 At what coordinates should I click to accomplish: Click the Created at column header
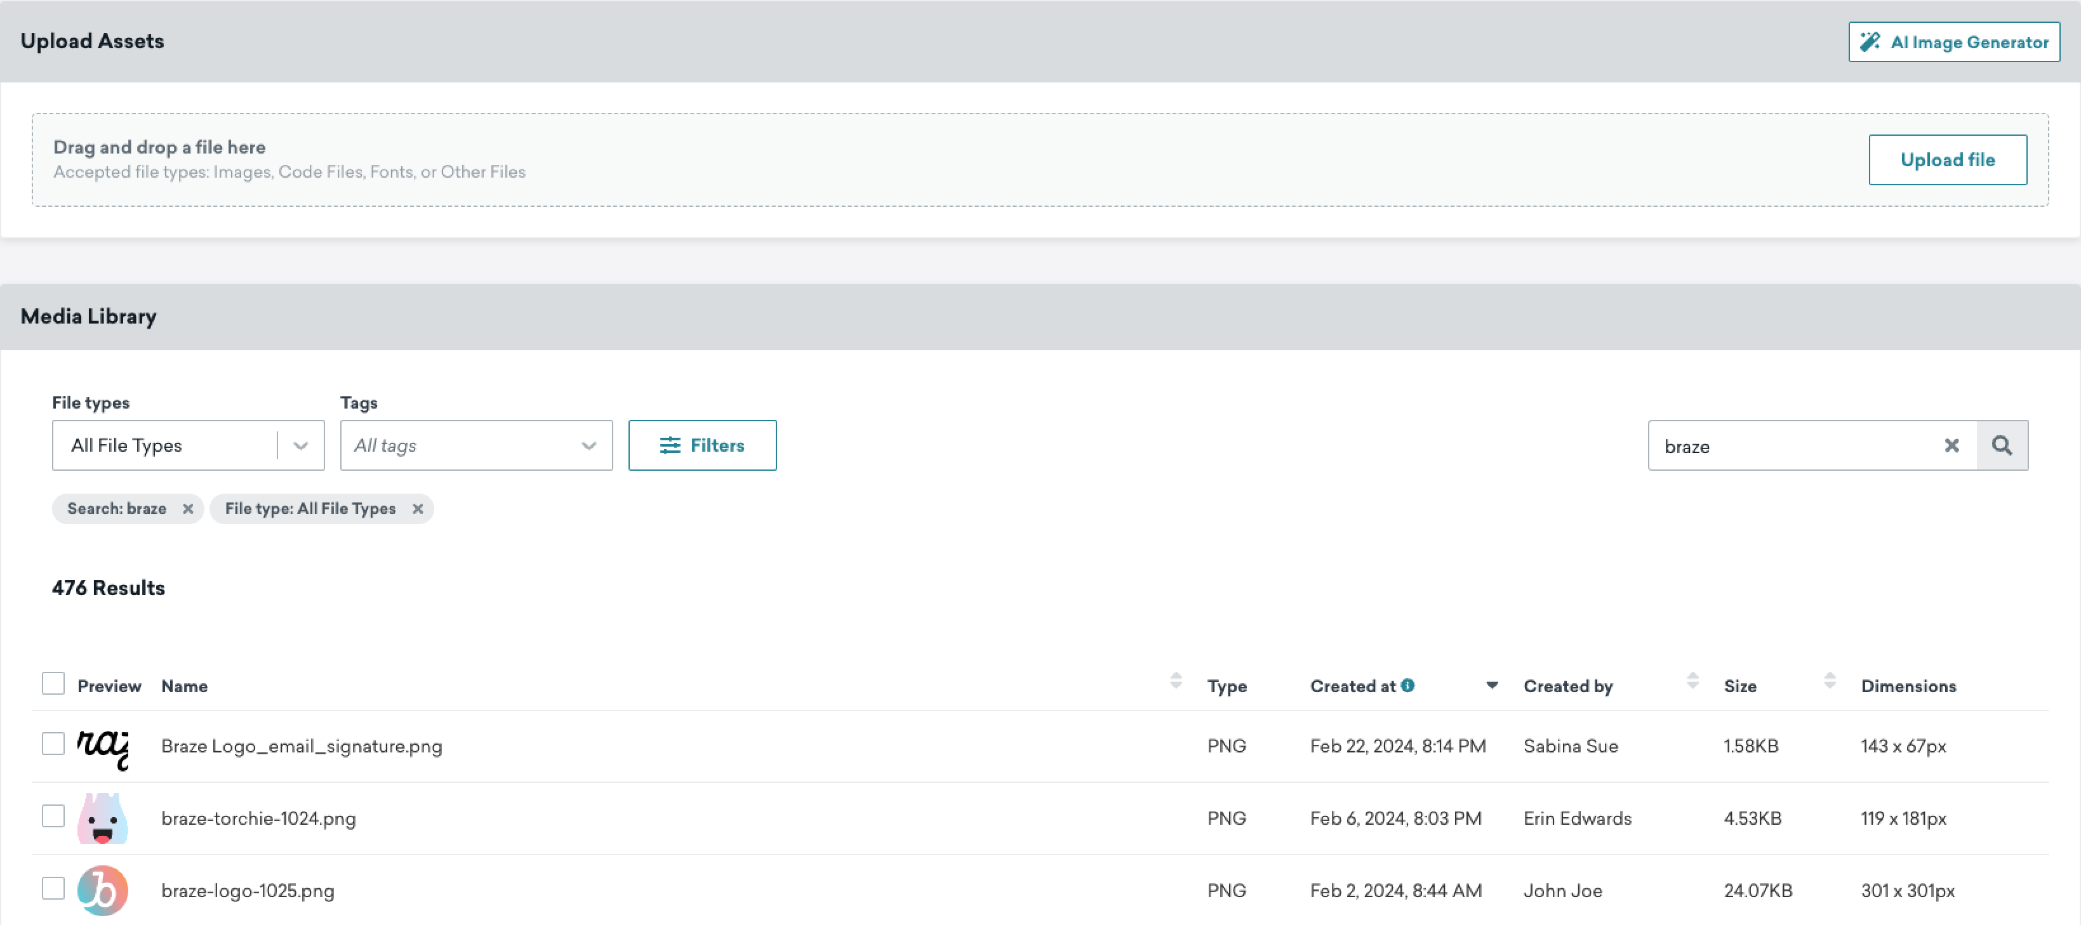tap(1352, 686)
